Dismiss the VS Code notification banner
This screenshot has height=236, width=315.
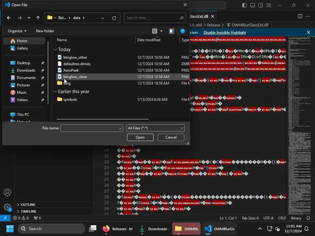[309, 32]
